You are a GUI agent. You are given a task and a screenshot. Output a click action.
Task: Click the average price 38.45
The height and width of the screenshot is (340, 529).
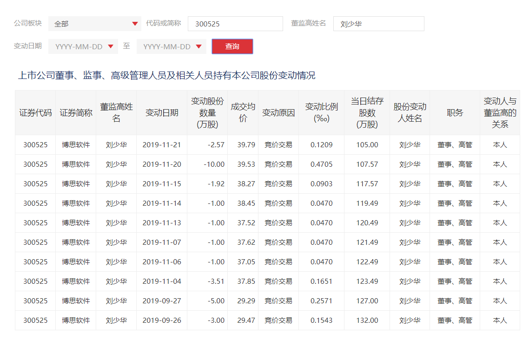coord(246,203)
